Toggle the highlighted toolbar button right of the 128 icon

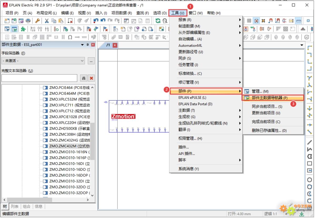(x=298, y=21)
